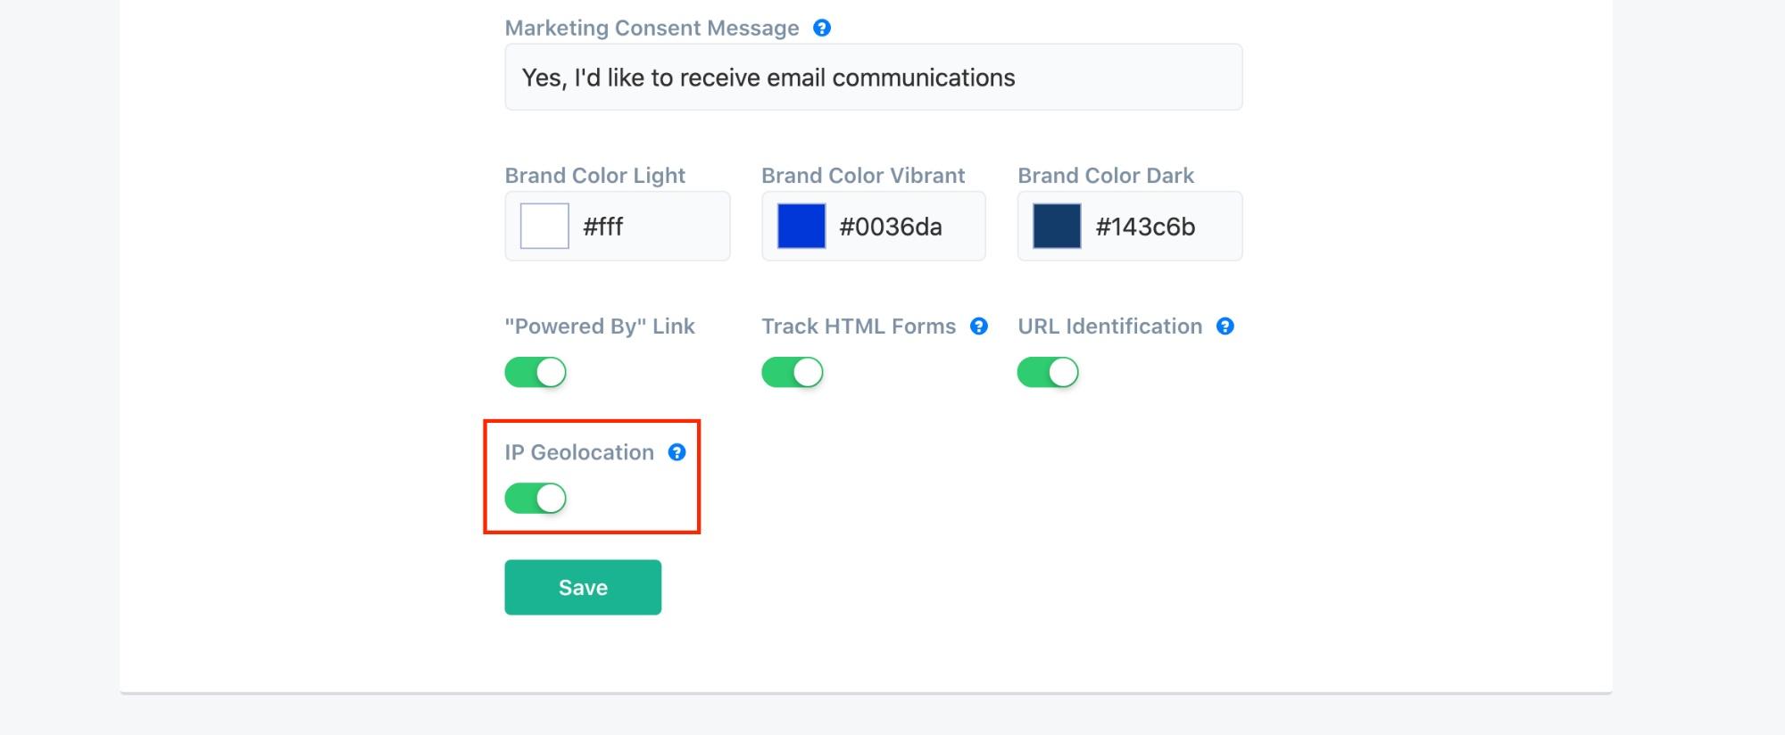Viewport: 1785px width, 735px height.
Task: Open the Brand Color Light white swatch
Action: point(544,226)
